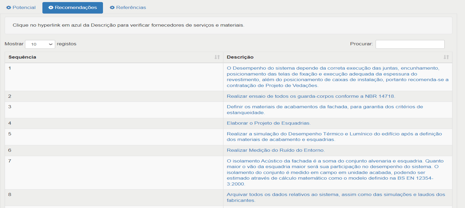The image size is (465, 208).
Task: Click sequence cell number 2
Action: tap(114, 96)
